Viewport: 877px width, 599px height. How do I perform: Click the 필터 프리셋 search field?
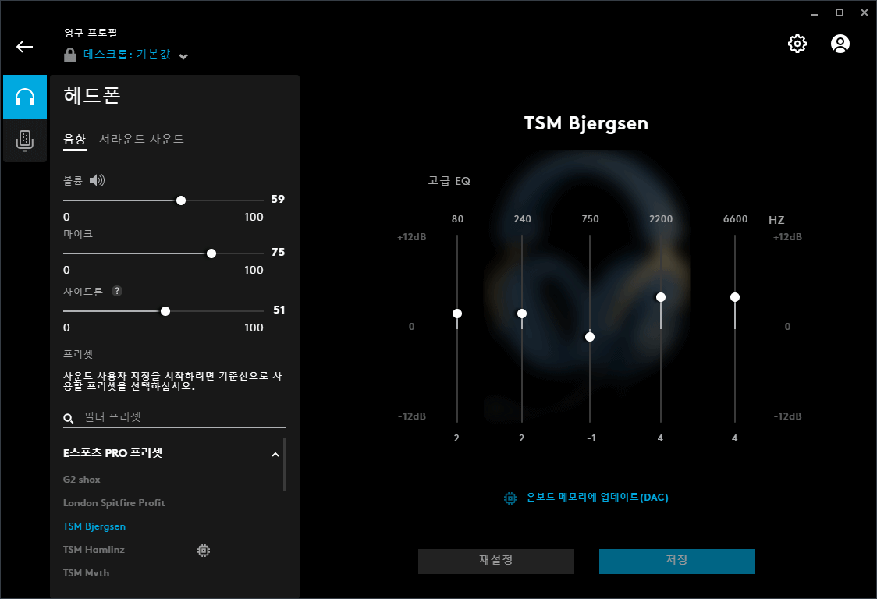(175, 417)
